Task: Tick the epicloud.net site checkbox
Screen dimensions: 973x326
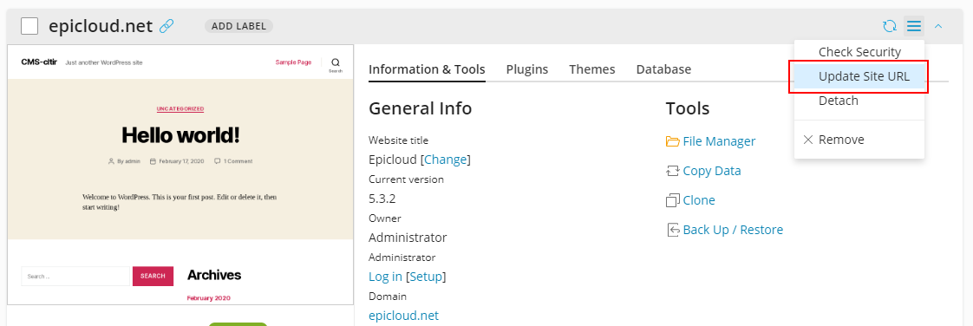Action: (29, 26)
